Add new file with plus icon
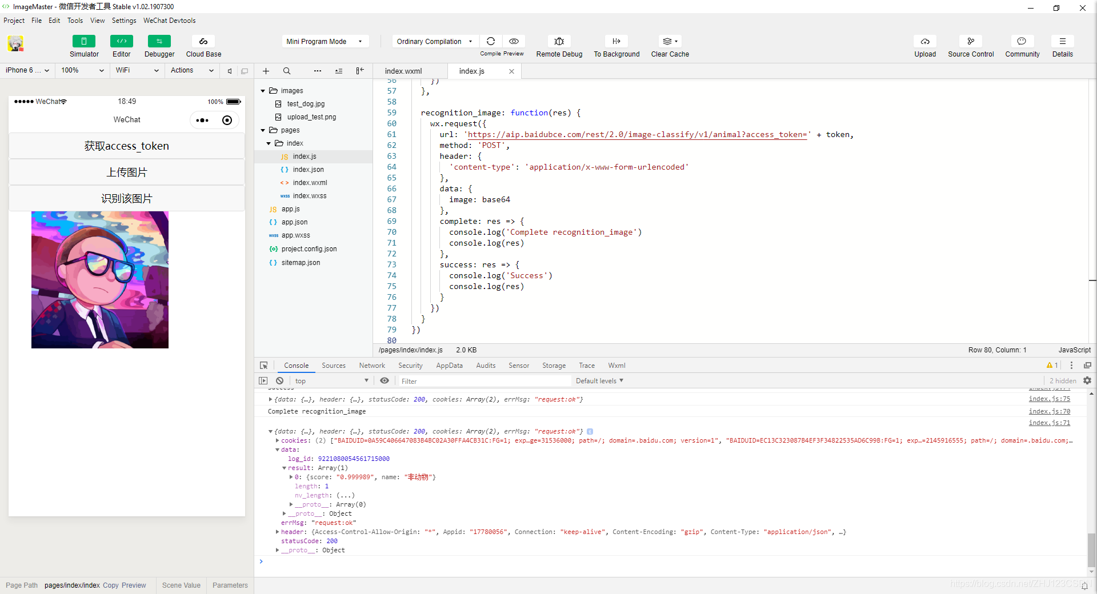 tap(266, 71)
